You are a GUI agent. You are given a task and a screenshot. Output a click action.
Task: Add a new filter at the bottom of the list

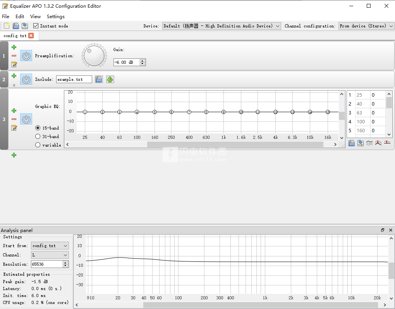click(x=14, y=155)
